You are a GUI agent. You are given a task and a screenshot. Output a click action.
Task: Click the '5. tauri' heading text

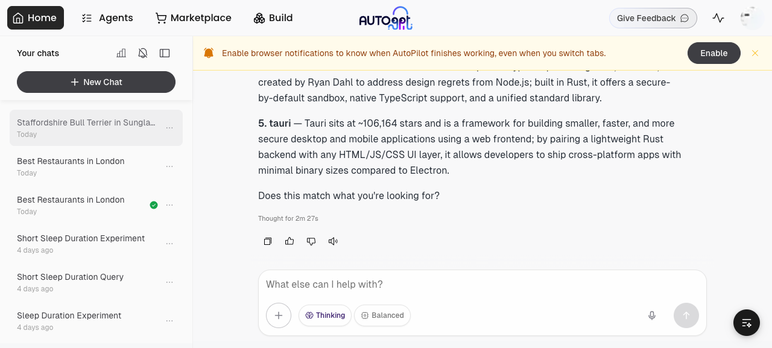pyautogui.click(x=274, y=123)
